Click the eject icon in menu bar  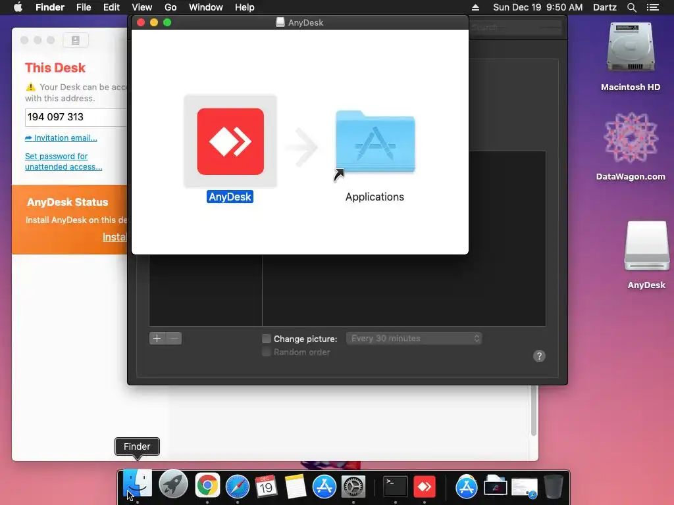(475, 7)
